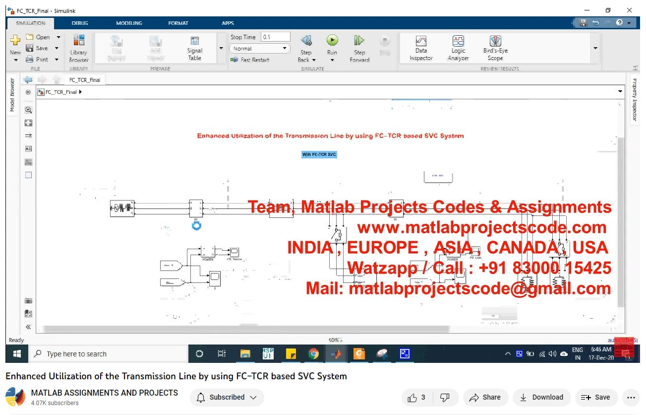Open the Property Inspector side panel
646x415 pixels.
coord(634,99)
